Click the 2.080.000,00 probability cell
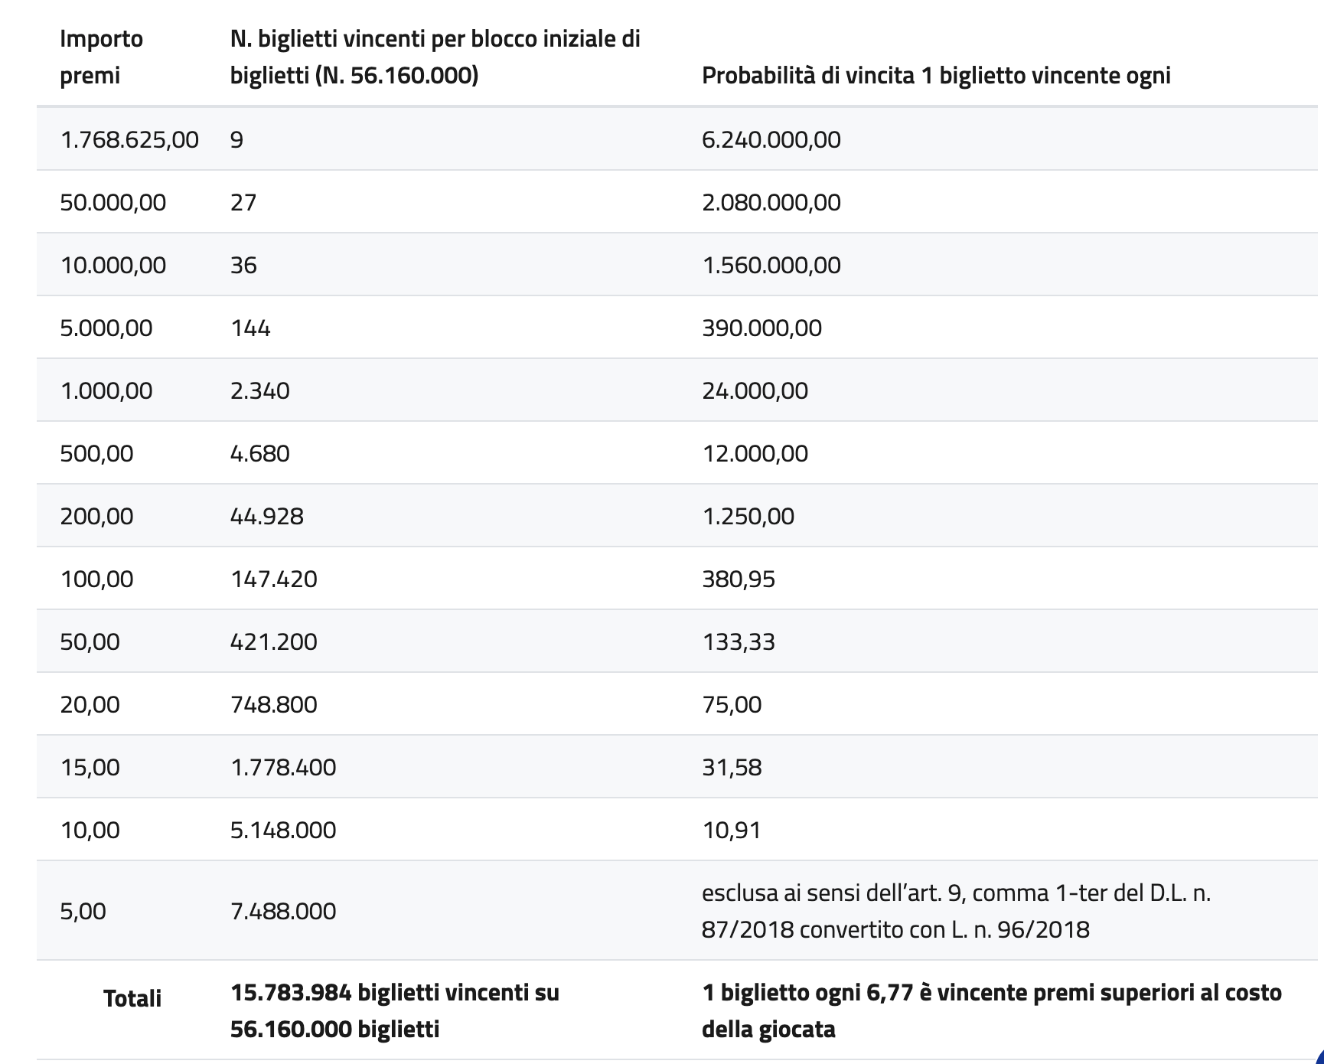This screenshot has width=1324, height=1064. 771,202
